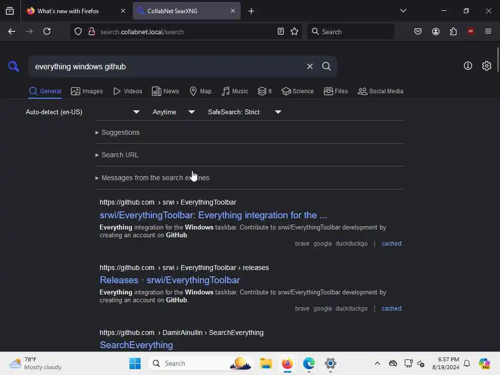This screenshot has height=375, width=500.
Task: Open Save to Pocket icon
Action: tap(418, 32)
